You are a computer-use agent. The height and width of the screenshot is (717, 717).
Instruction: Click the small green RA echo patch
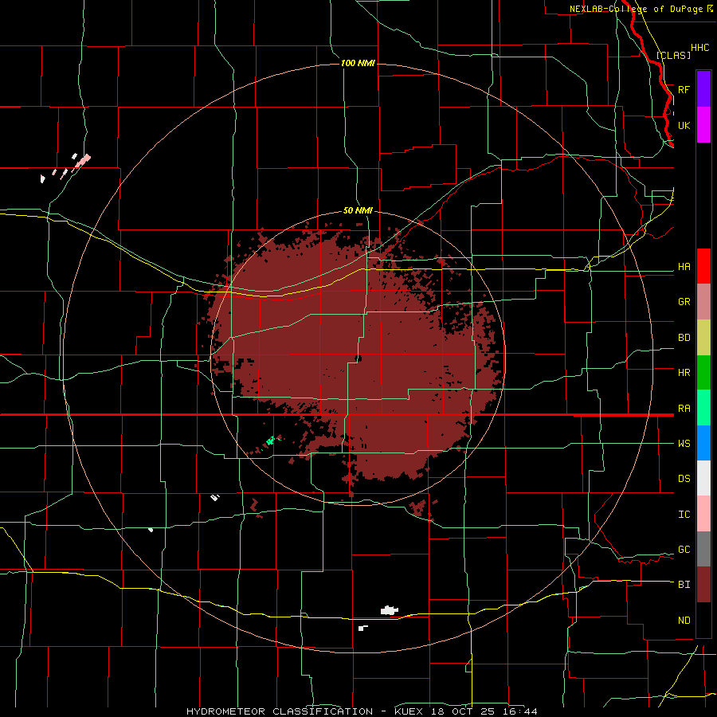click(x=271, y=441)
